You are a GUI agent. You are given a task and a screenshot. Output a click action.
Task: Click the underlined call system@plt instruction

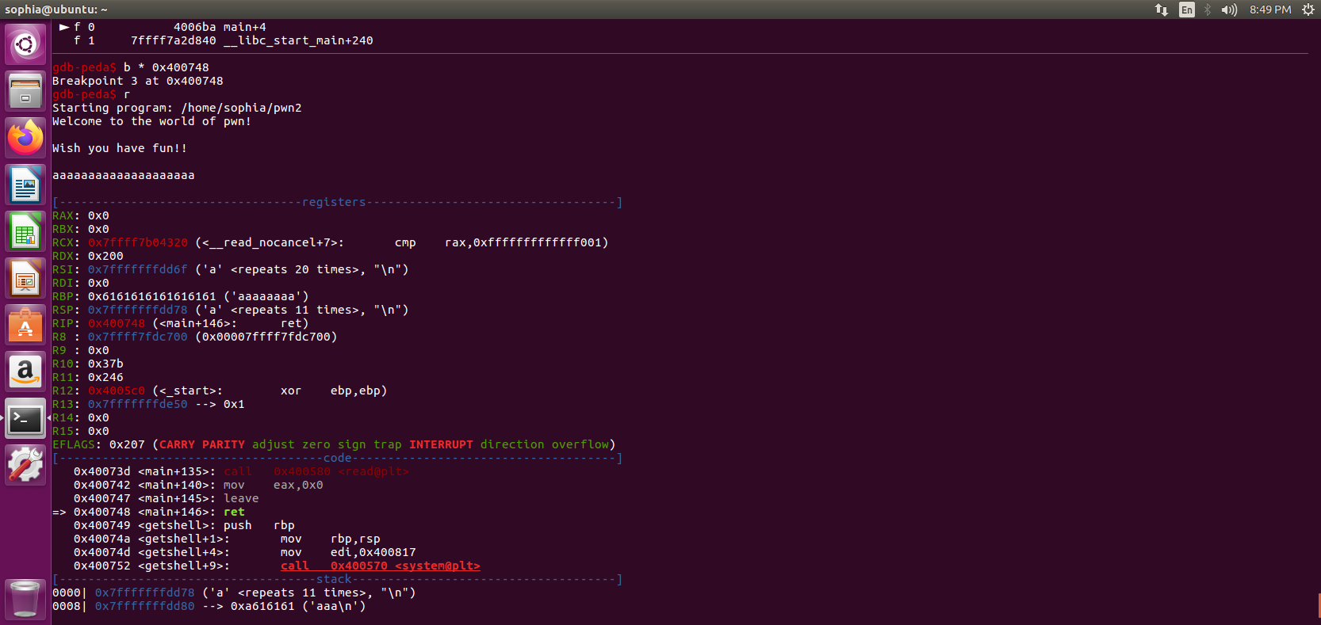[380, 566]
